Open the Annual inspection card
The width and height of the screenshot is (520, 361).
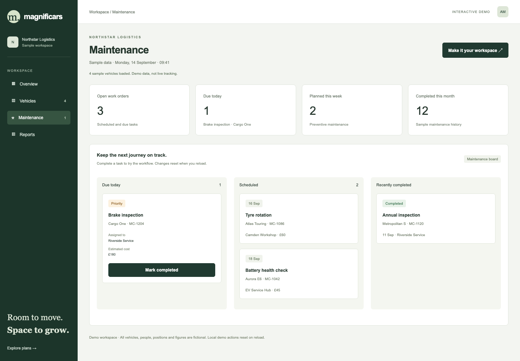[436, 218]
